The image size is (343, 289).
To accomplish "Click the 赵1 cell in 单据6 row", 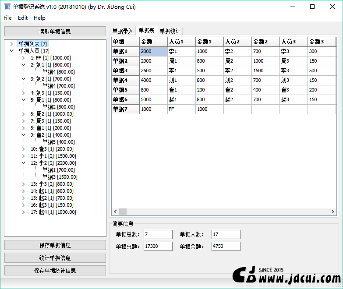I will [181, 99].
